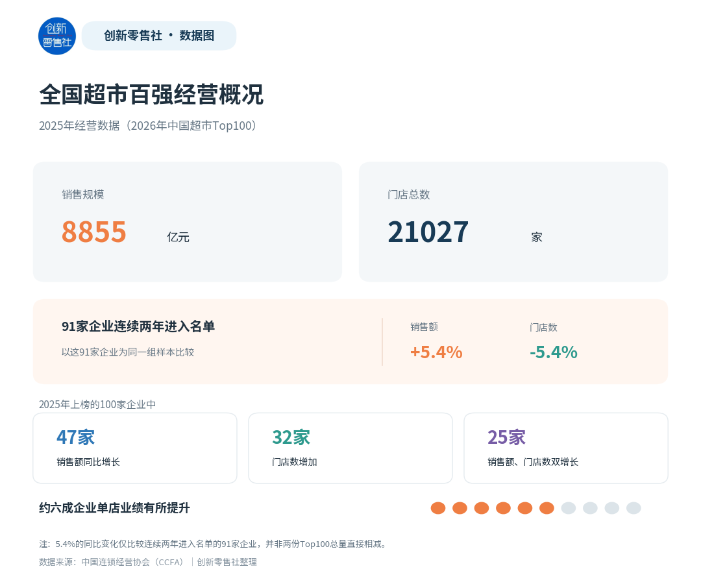Screen dimensions: 701x584
Task: Select the title 全国超市百强经营概况
Action: coord(151,94)
